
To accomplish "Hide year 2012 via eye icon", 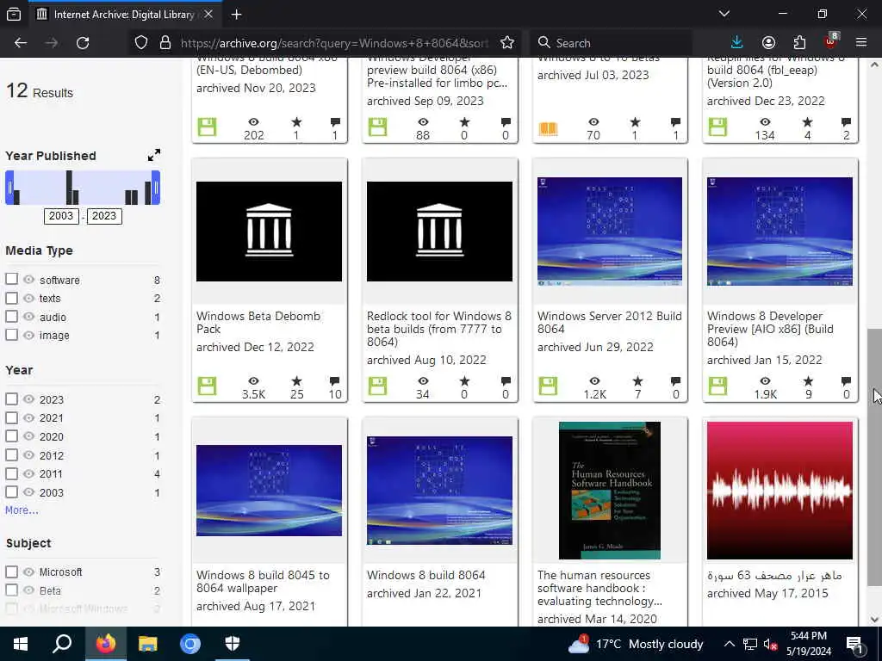I will [x=28, y=454].
